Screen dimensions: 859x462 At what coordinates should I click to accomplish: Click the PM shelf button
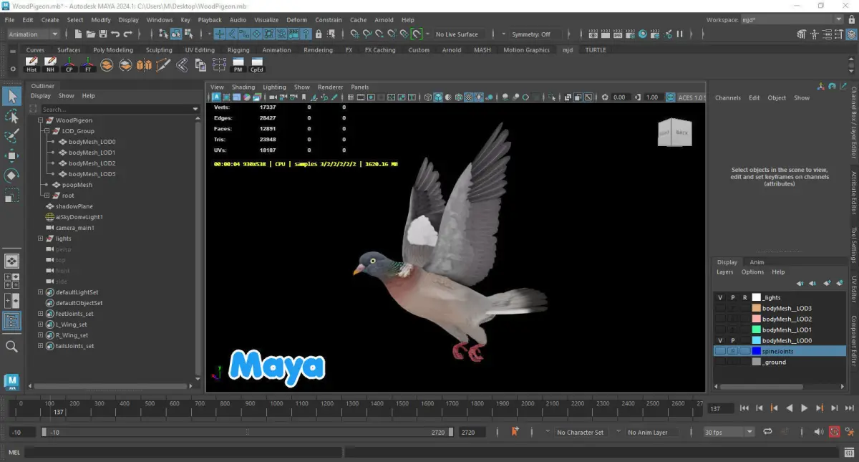tap(238, 65)
